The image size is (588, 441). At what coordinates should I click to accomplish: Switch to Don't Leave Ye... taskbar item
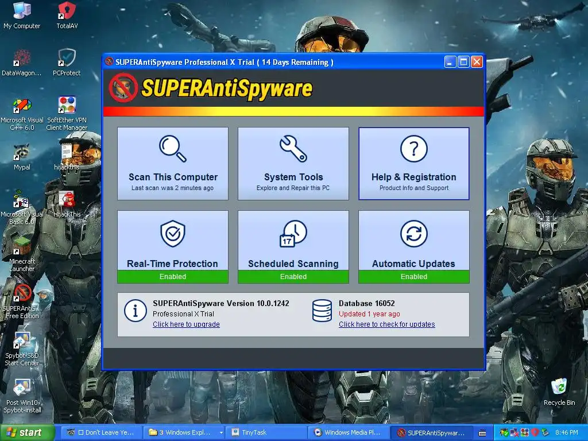[x=102, y=432]
